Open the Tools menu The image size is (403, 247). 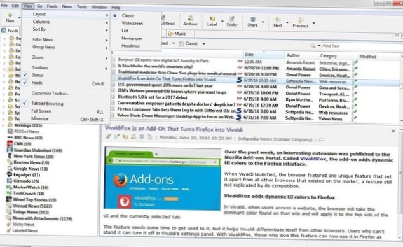point(82,7)
